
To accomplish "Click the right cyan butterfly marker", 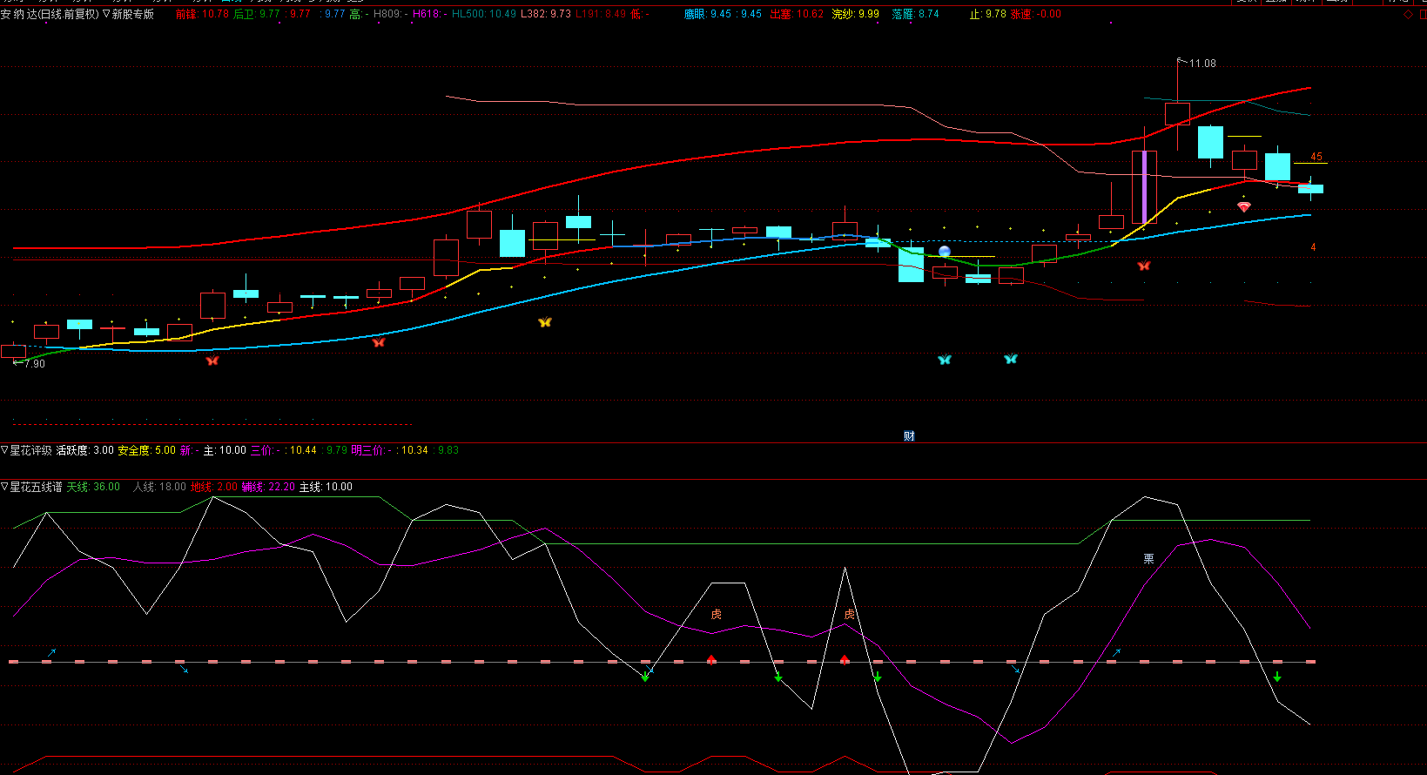I will pos(1010,359).
